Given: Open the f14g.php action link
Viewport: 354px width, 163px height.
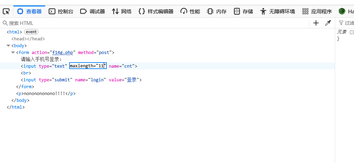Looking at the screenshot, I should pos(63,53).
